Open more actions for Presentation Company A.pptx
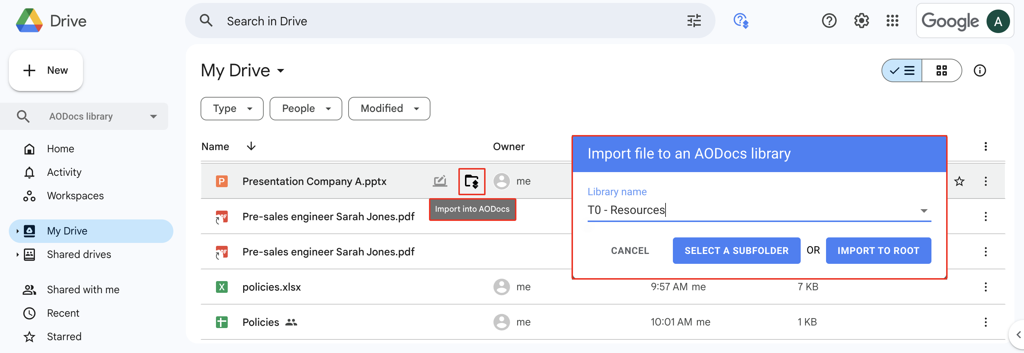 click(985, 182)
